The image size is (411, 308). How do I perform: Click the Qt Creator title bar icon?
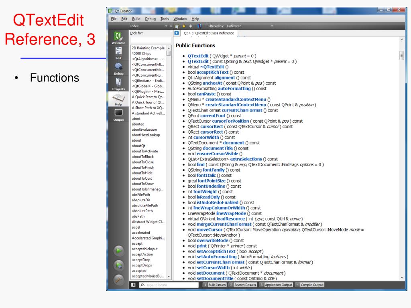click(x=111, y=11)
